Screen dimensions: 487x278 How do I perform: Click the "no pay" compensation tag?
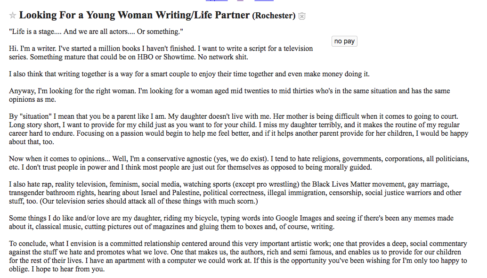tap(344, 41)
